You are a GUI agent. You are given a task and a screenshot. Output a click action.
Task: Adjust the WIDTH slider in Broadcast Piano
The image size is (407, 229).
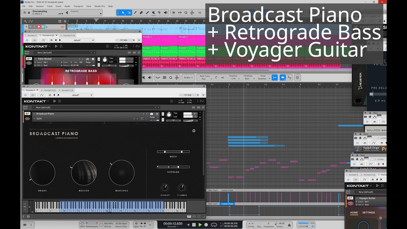[x=173, y=152]
